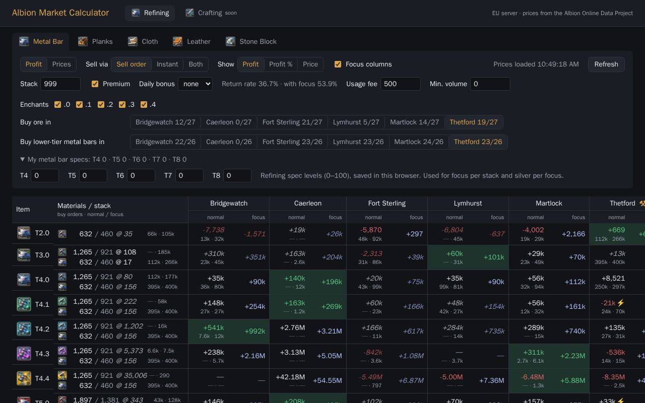Click the Cloth tab icon
Viewport: 645px width, 403px height.
pyautogui.click(x=133, y=41)
